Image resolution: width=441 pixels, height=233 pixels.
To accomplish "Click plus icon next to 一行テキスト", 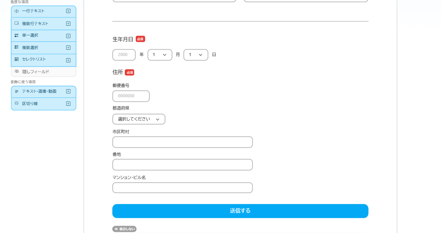I will tap(68, 11).
